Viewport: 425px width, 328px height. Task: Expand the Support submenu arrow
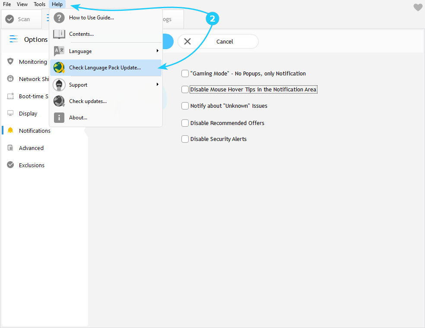[x=157, y=85]
